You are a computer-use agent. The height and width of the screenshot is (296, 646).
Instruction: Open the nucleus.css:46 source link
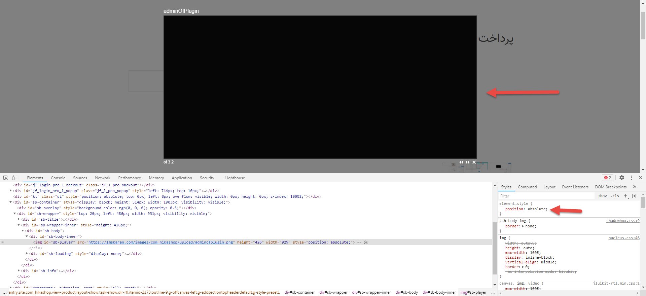624,238
